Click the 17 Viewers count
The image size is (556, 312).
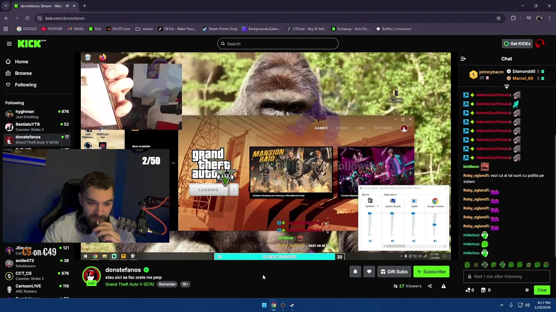[x=407, y=286]
